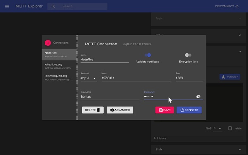Screen dimensions: 248x155
Task: Click the PUBLISH button
Action: pos(230,77)
